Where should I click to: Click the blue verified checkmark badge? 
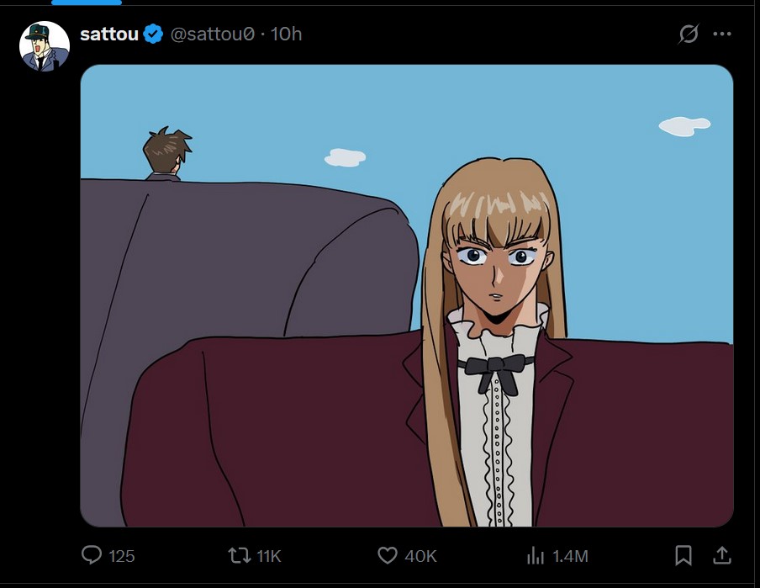[154, 34]
